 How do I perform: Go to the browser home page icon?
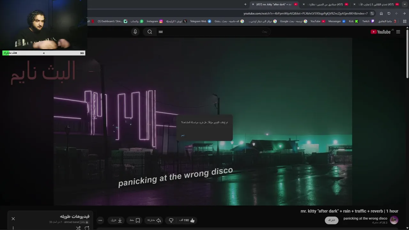[381, 13]
